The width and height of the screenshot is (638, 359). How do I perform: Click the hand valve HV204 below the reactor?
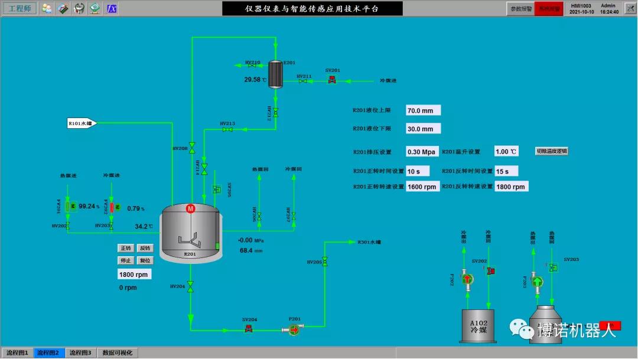click(x=191, y=287)
